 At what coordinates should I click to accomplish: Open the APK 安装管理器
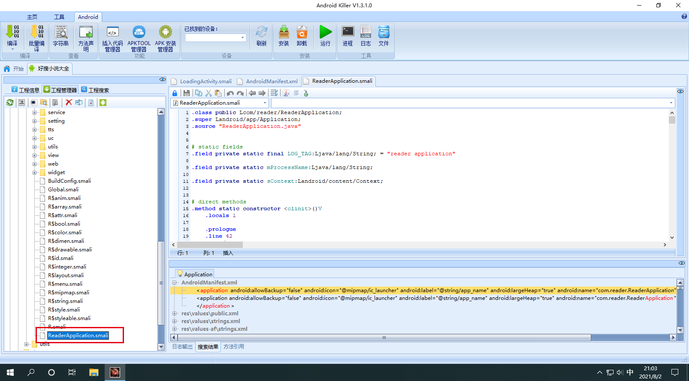[x=166, y=32]
